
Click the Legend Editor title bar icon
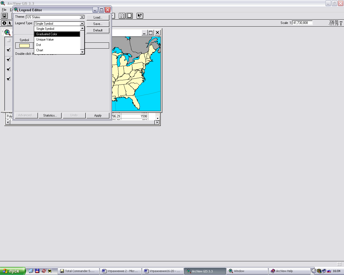coord(16,10)
